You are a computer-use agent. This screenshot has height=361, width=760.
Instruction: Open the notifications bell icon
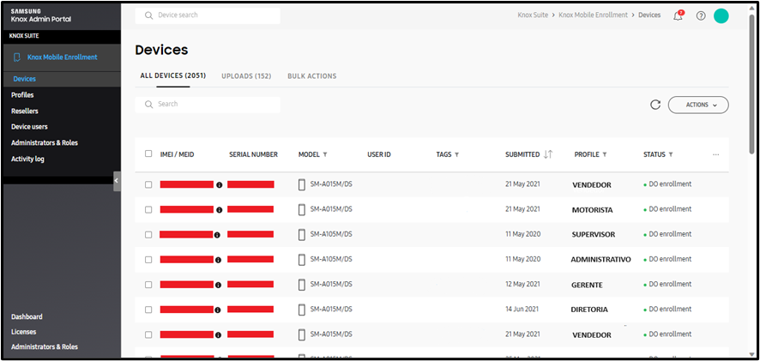(x=679, y=15)
